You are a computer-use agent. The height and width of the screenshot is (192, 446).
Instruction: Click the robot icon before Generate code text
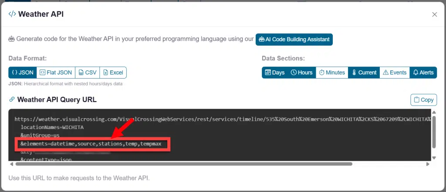click(11, 39)
